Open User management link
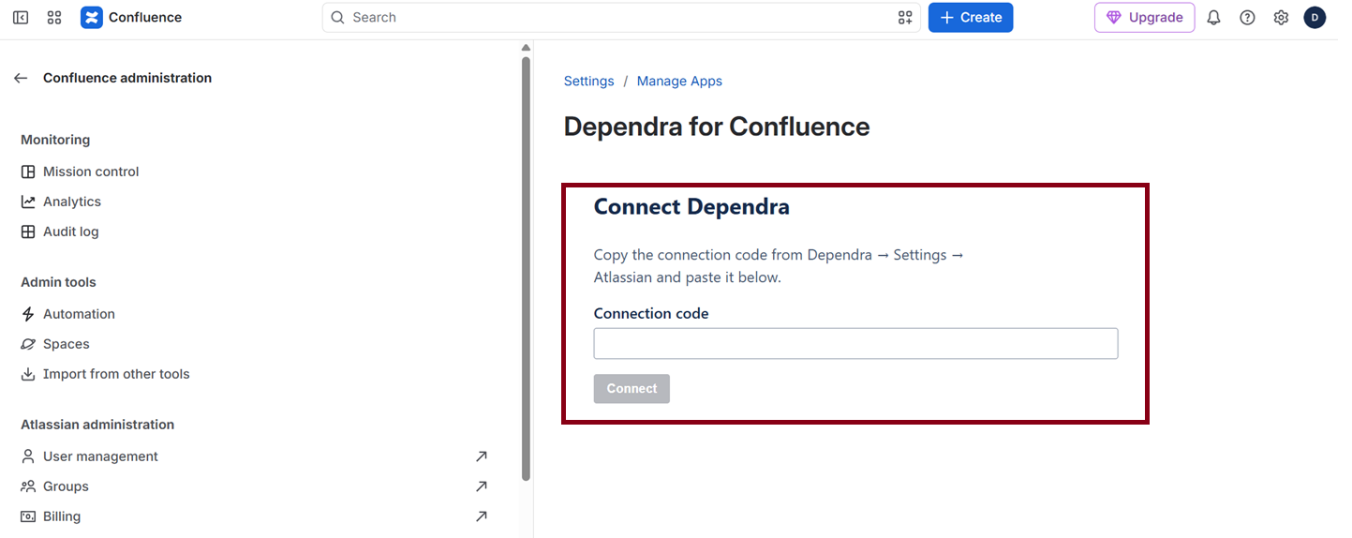 coord(100,456)
